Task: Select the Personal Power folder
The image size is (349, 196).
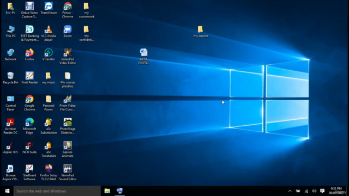Action: pos(49,103)
